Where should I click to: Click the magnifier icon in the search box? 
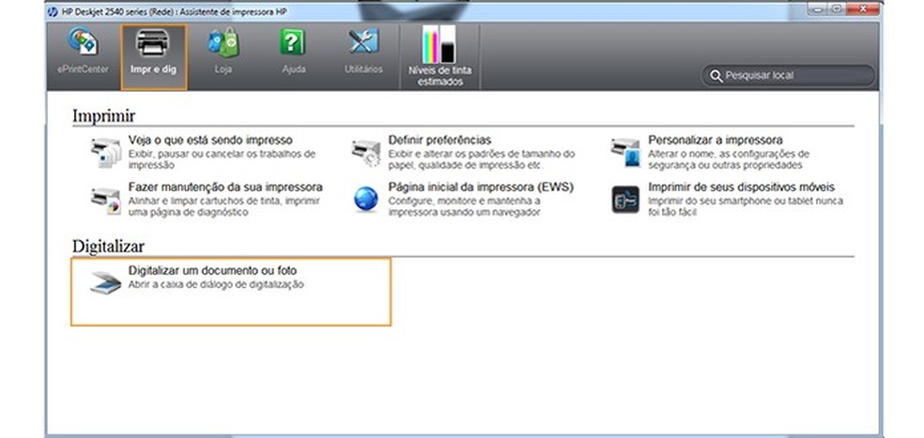coord(716,76)
